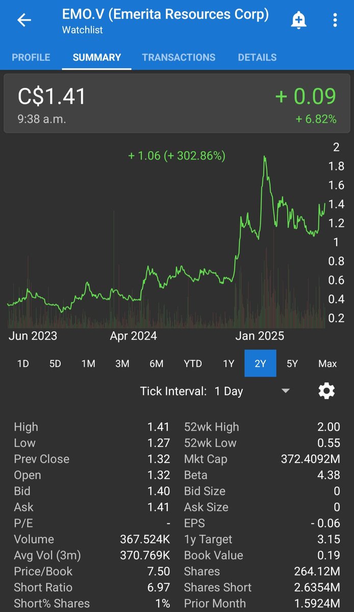354x612 pixels.
Task: Tap the + 1.06 (+ 302.86%) chart gain label
Action: 176,156
